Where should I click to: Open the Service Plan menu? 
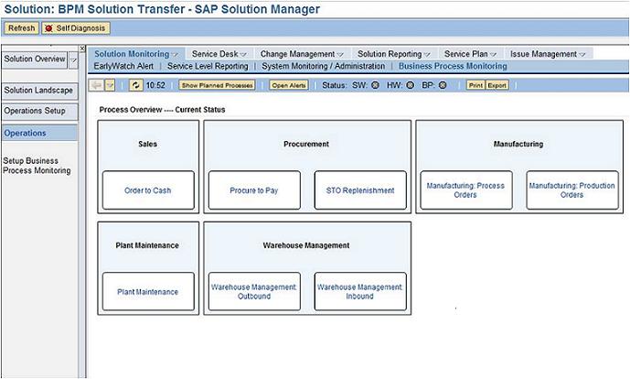[x=470, y=54]
